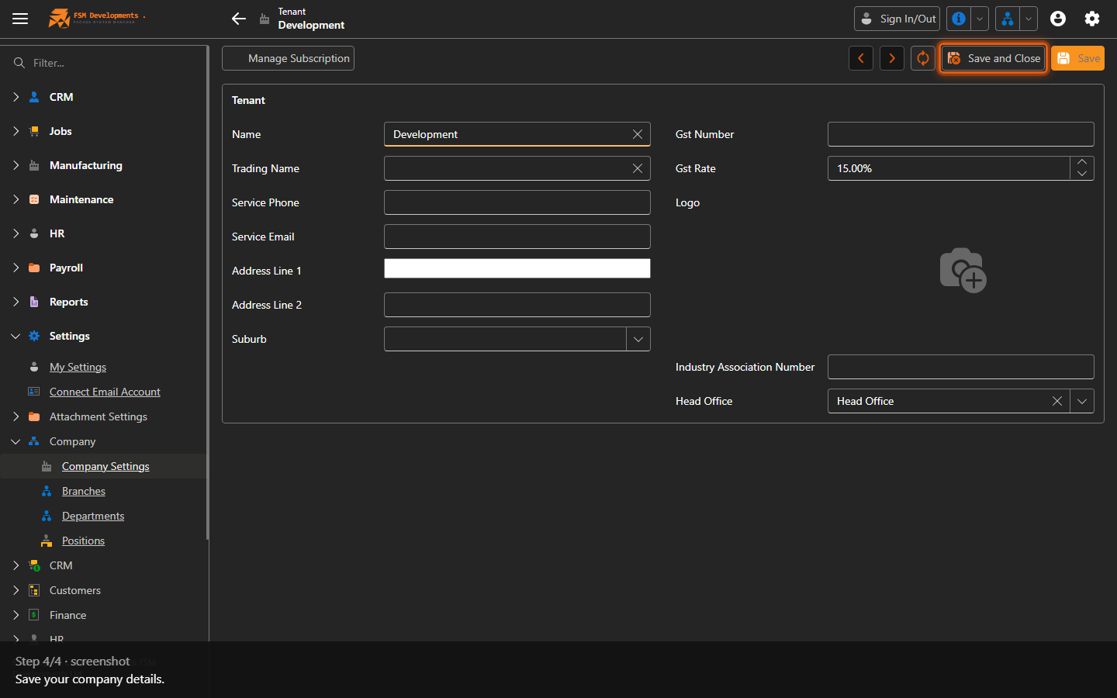Expand the Maintenance section chevron
This screenshot has width=1117, height=698.
(16, 199)
